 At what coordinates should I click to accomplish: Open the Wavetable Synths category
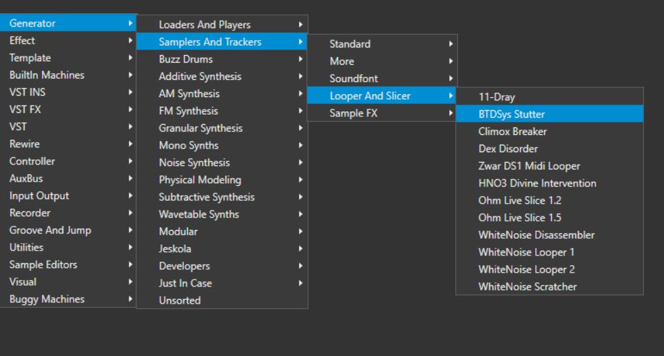tap(199, 214)
